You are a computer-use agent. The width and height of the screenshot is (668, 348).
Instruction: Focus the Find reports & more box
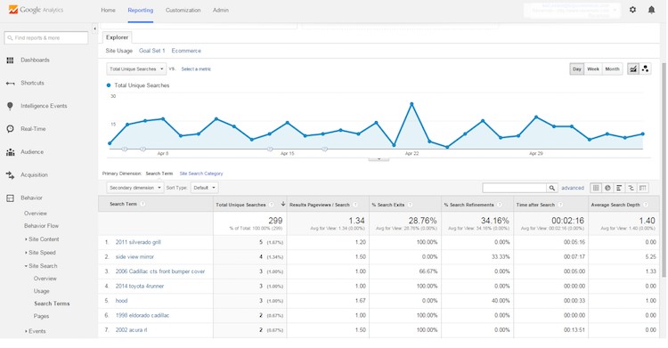point(46,38)
